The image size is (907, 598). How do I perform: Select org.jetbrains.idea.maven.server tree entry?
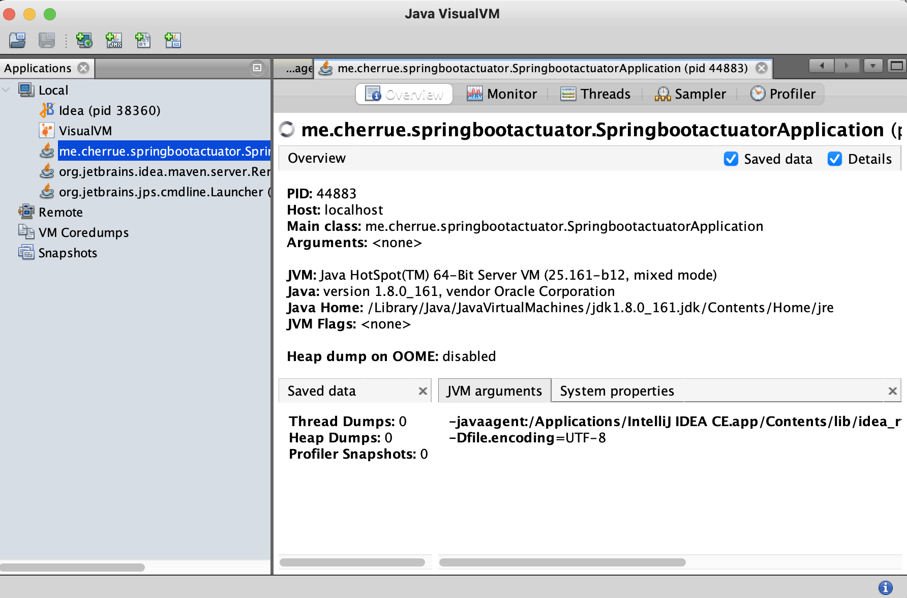[x=165, y=171]
